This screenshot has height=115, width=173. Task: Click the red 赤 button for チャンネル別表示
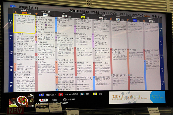coord(61,94)
